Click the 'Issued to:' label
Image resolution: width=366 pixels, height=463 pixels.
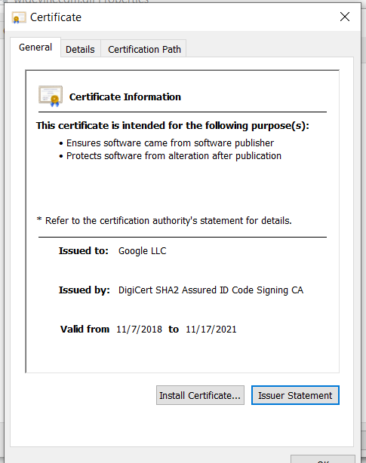pyautogui.click(x=84, y=250)
